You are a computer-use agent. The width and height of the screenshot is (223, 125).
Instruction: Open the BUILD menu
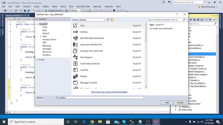pos(37,7)
